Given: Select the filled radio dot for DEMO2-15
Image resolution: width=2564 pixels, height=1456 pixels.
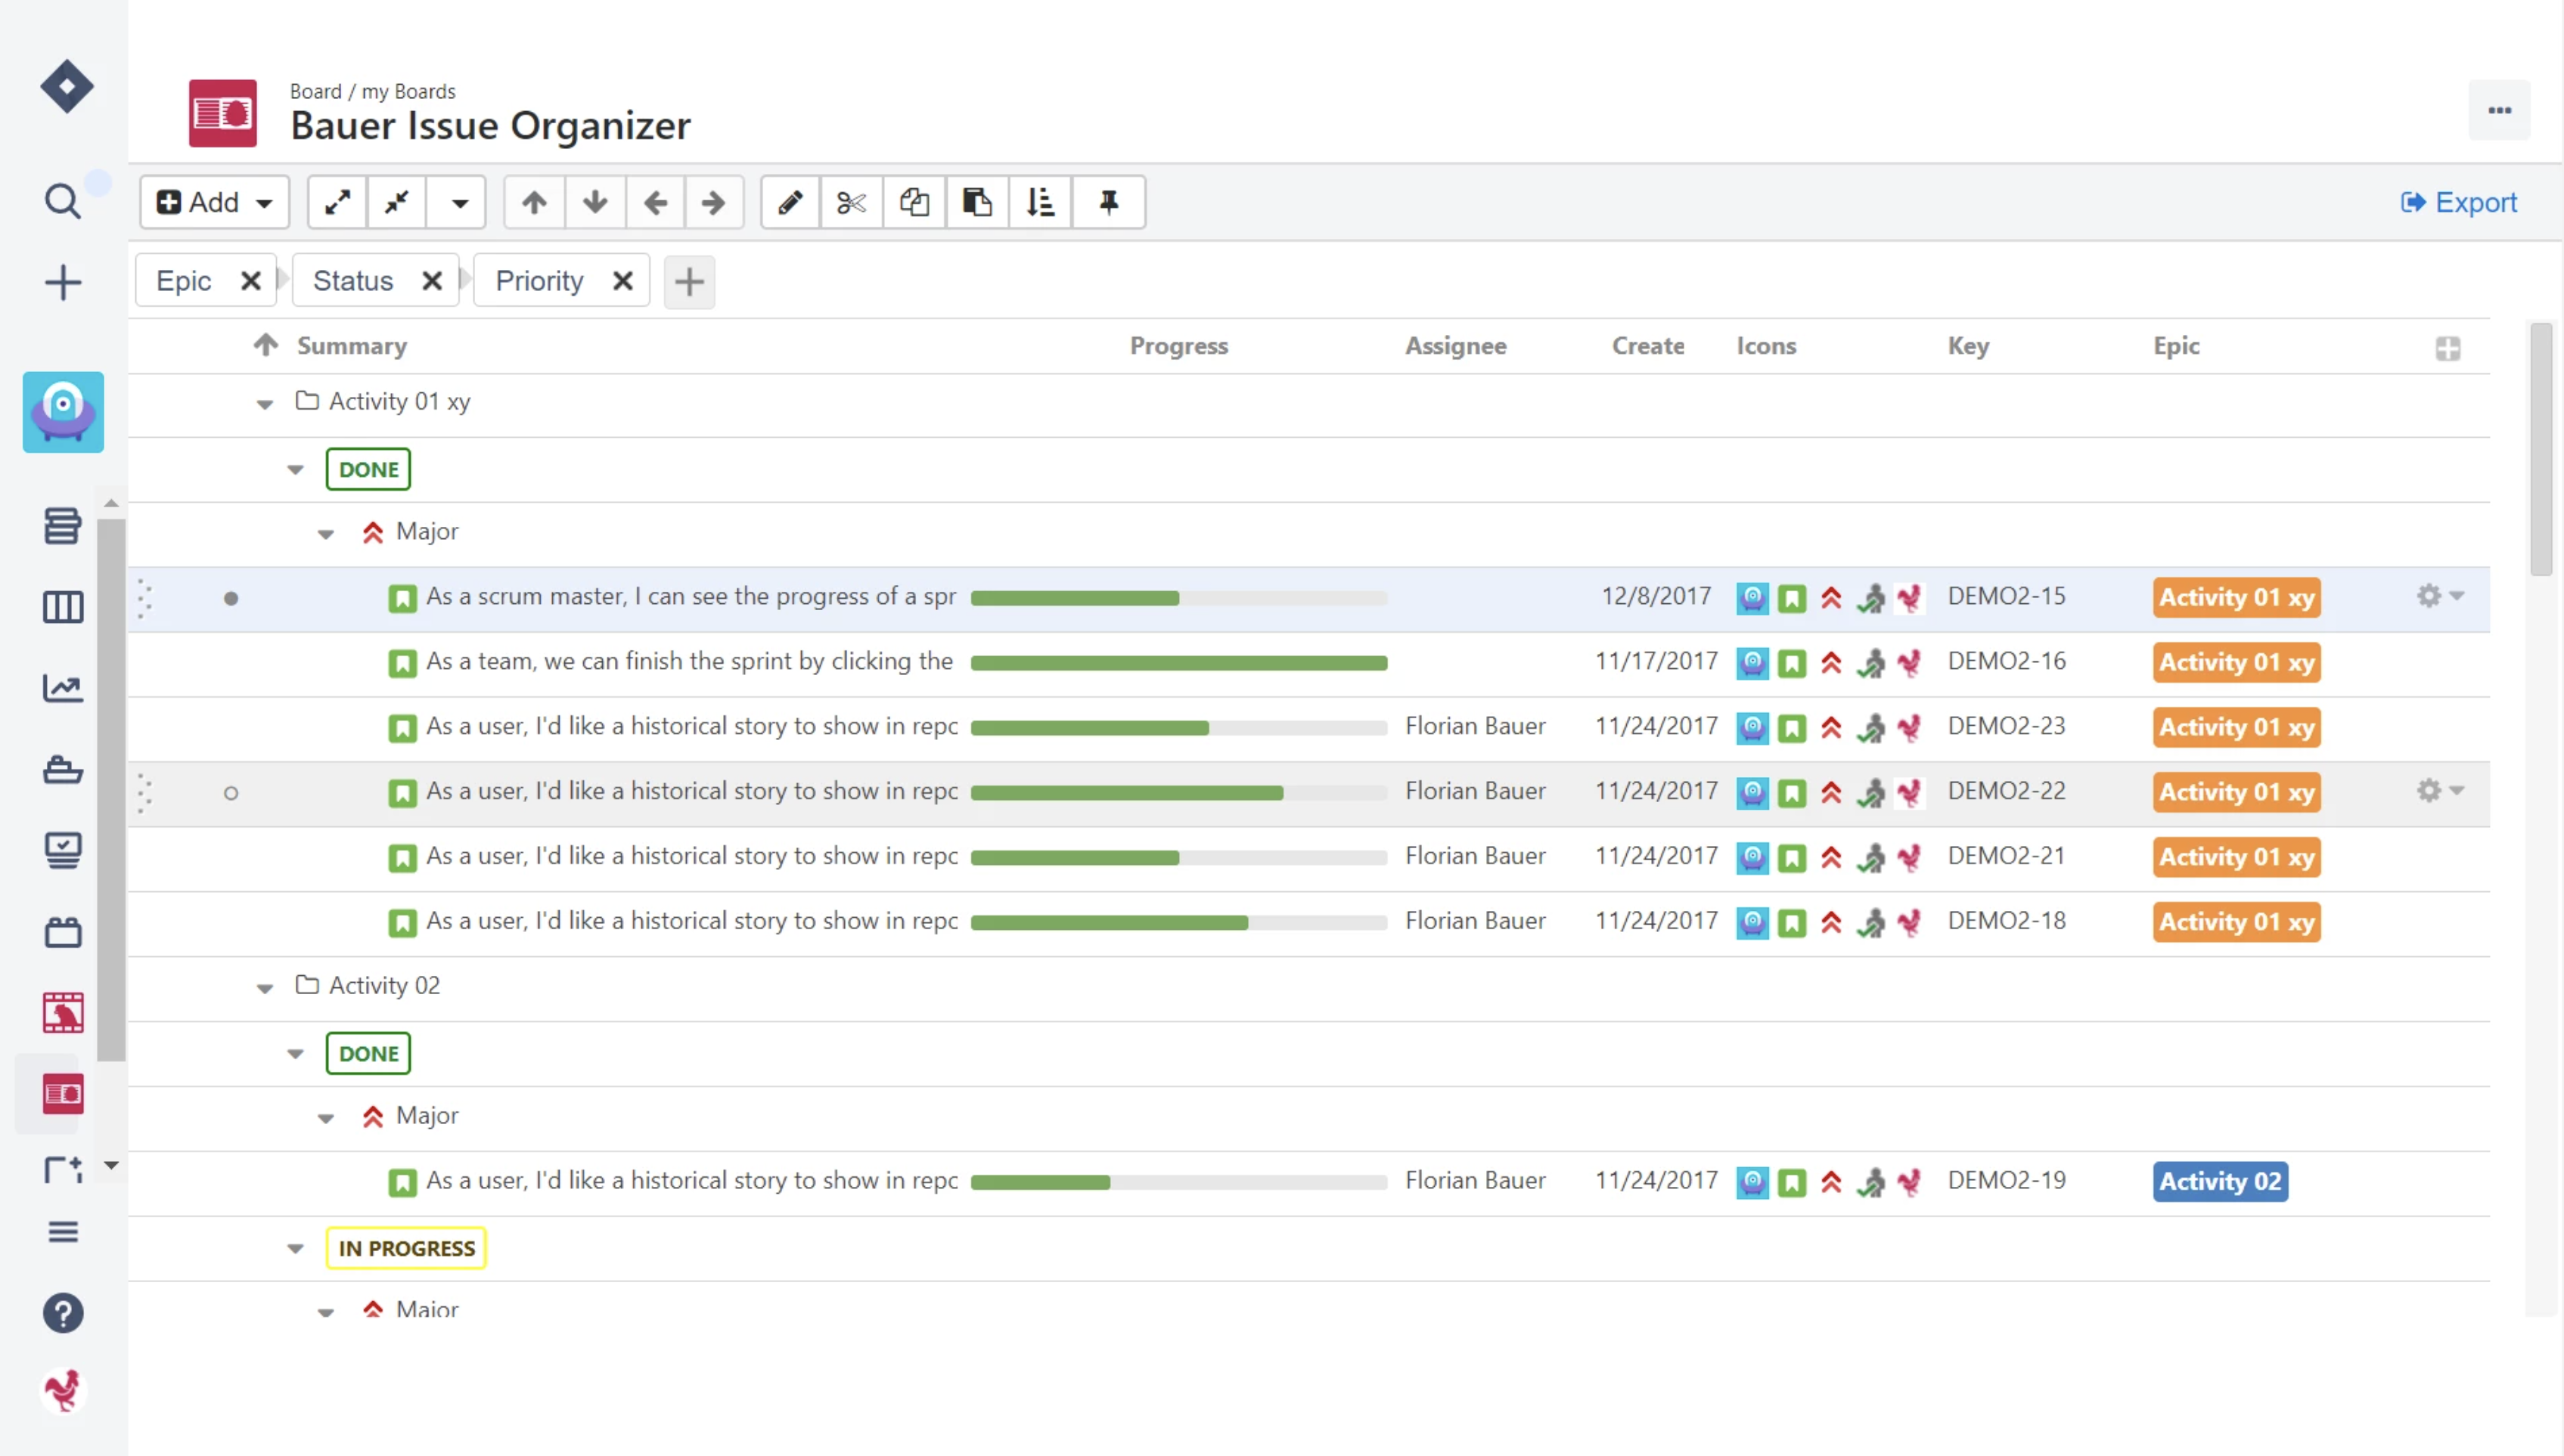Looking at the screenshot, I should [x=231, y=598].
